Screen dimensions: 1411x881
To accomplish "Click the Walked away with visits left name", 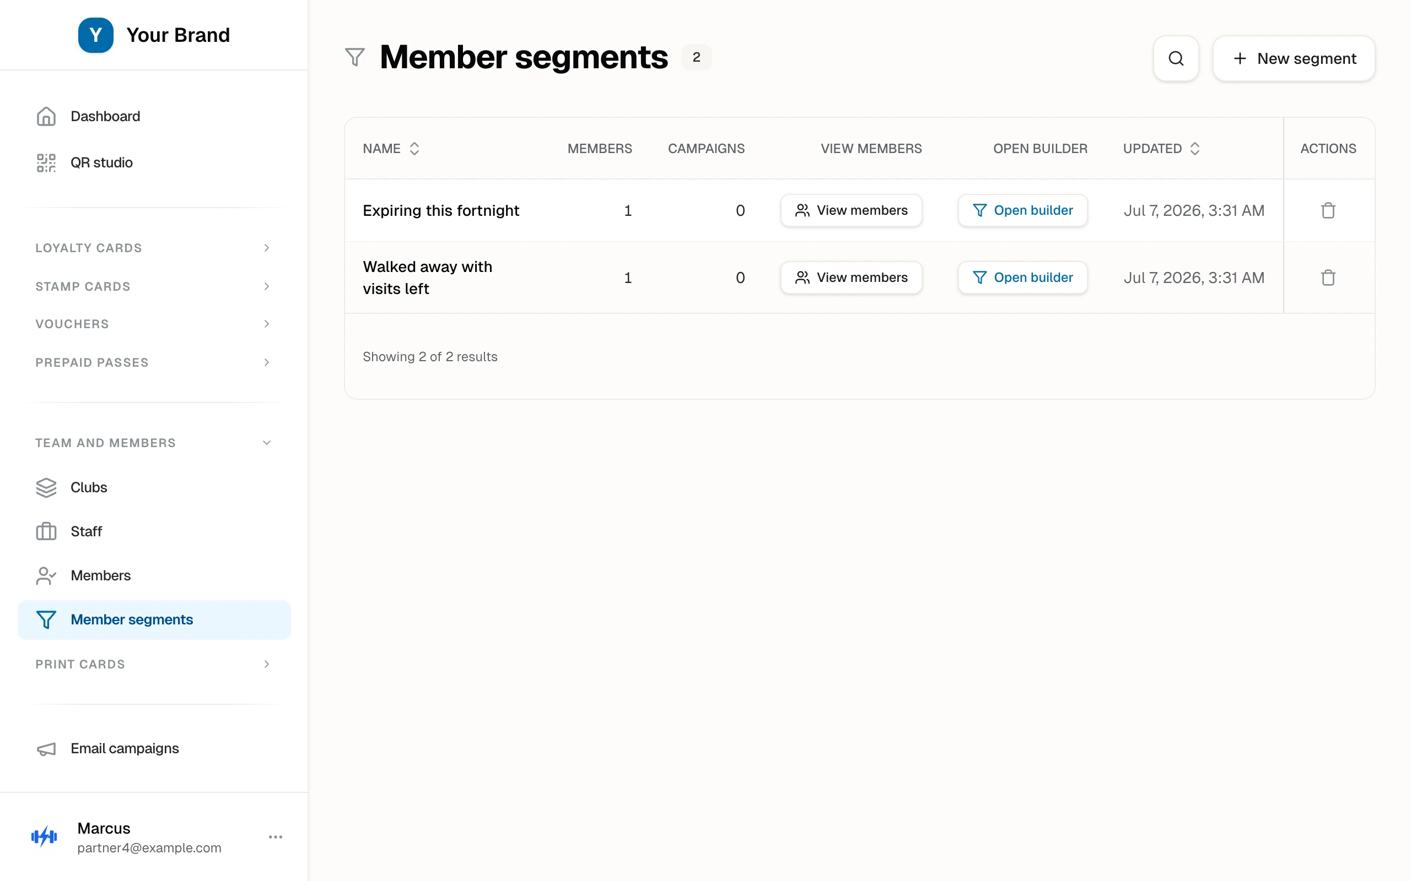I will pos(427,278).
